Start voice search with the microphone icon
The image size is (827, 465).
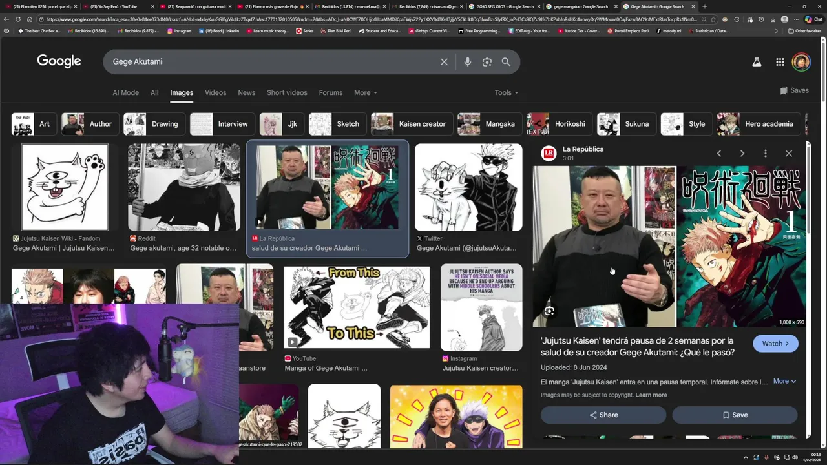(467, 62)
